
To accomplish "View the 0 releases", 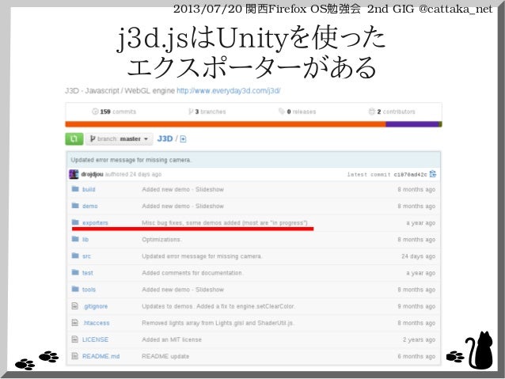I will click(x=298, y=112).
